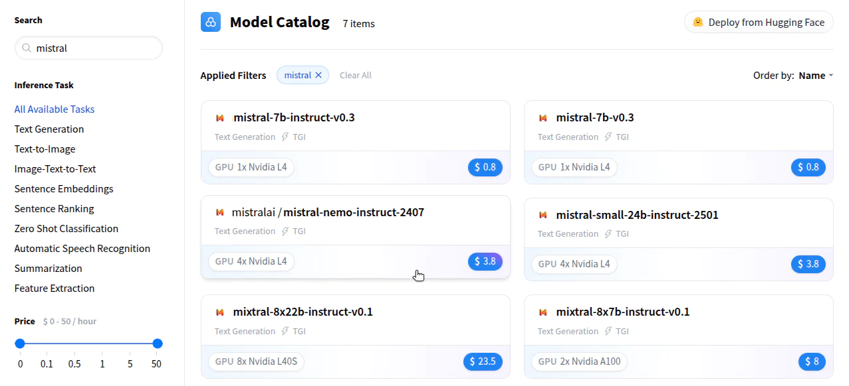The height and width of the screenshot is (386, 849).
Task: Click the GPU 2x Nvidia A100 tag
Action: [x=580, y=361]
